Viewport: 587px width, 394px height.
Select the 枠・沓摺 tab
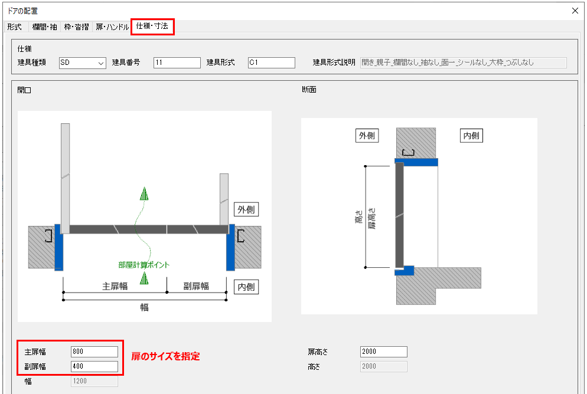(x=77, y=27)
